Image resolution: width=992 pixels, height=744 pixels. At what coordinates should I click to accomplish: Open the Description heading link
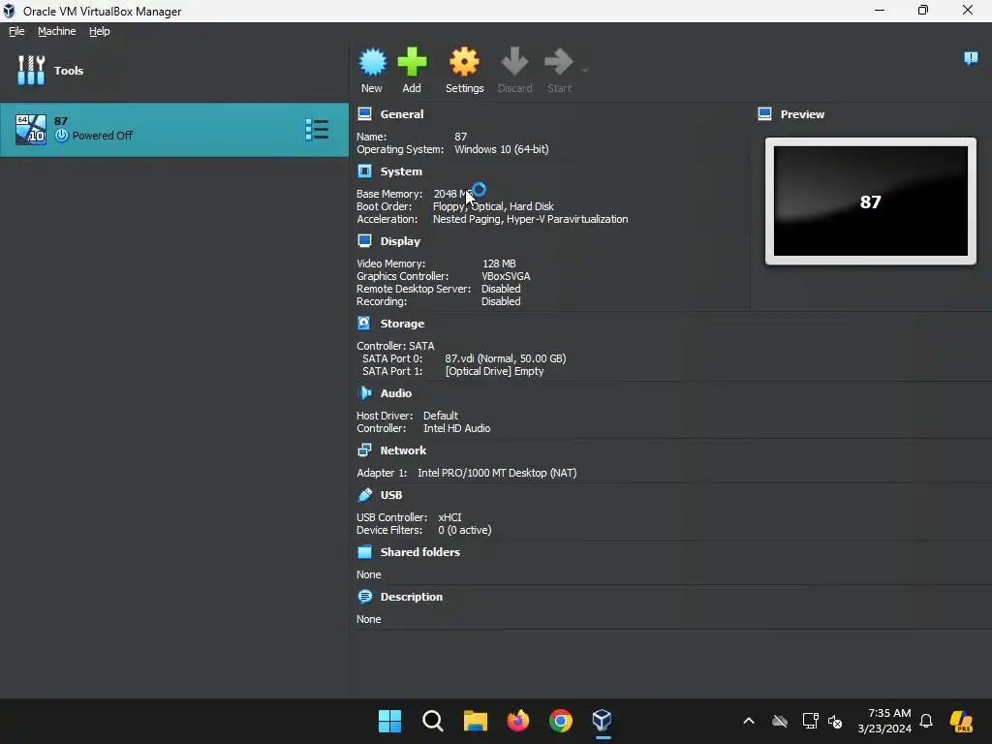tap(411, 597)
